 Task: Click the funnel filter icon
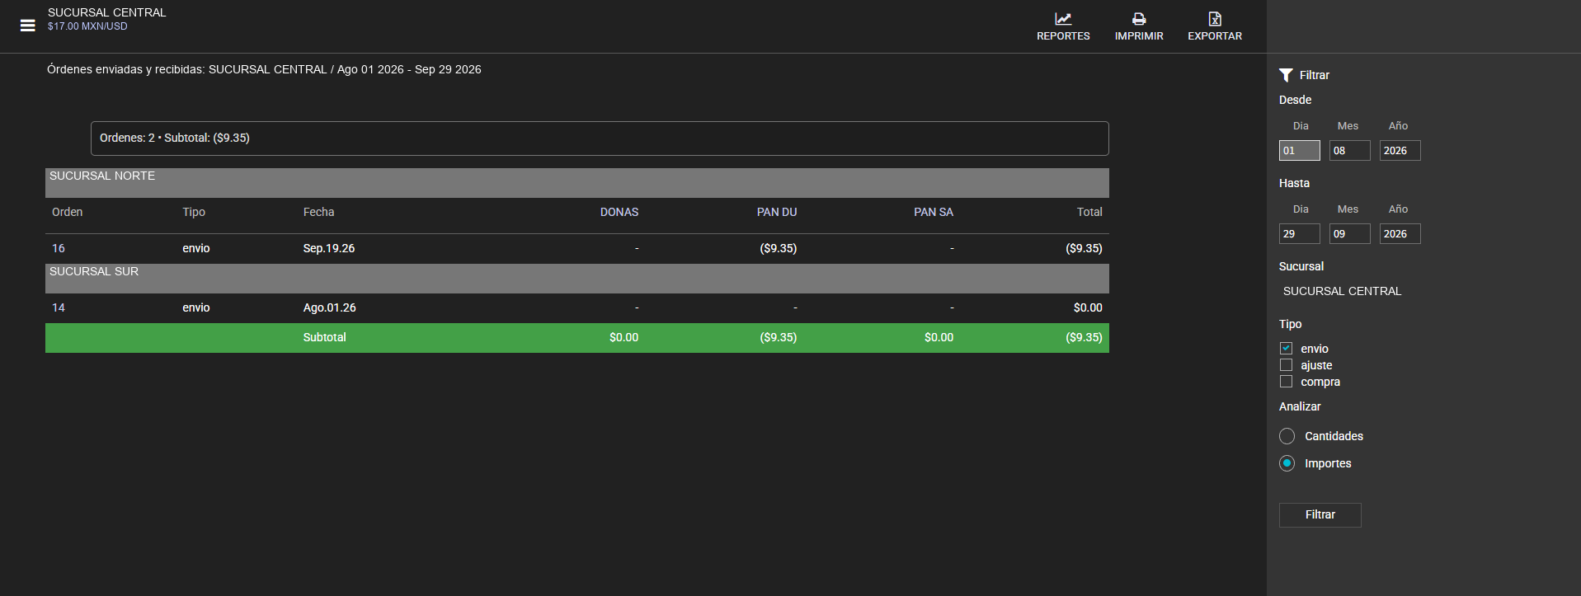pyautogui.click(x=1286, y=75)
